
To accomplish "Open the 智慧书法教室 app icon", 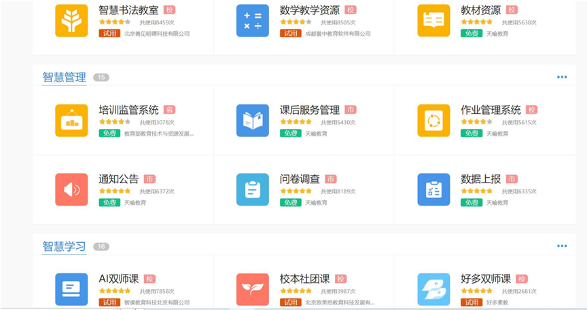I will (x=71, y=20).
